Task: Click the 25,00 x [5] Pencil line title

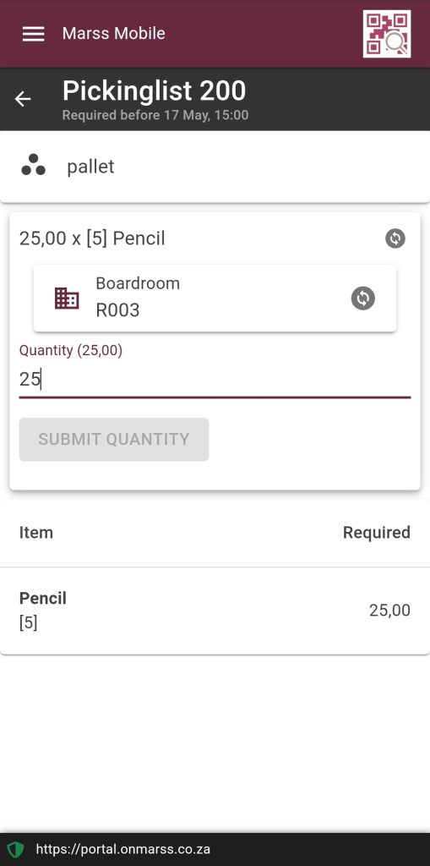Action: point(92,238)
